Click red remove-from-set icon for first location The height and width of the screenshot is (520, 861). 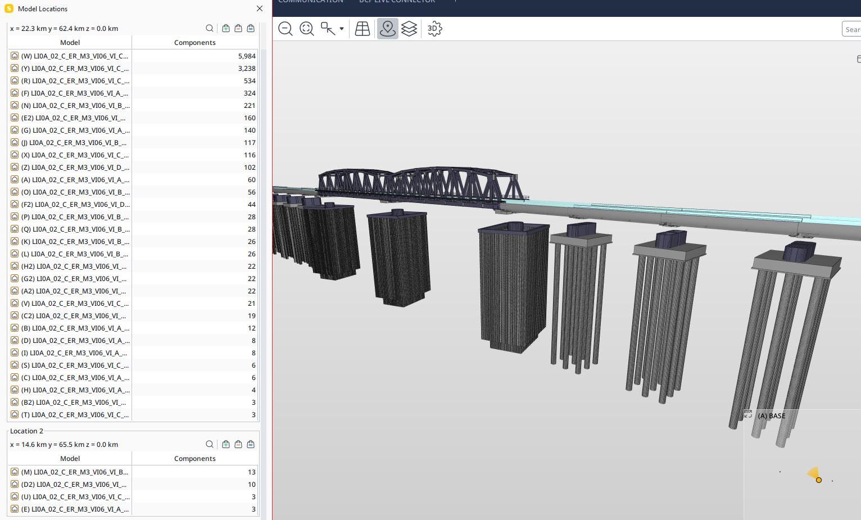(x=238, y=28)
